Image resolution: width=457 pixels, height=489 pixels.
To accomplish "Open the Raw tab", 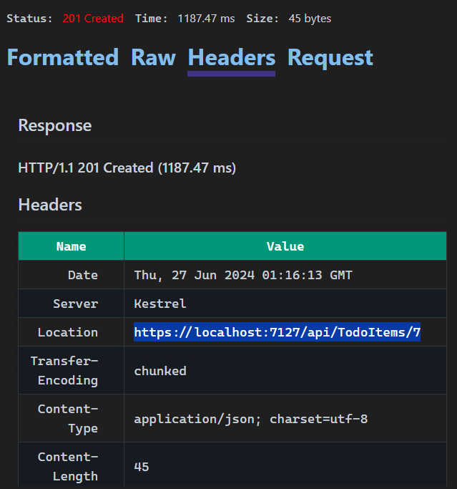I will coord(153,58).
